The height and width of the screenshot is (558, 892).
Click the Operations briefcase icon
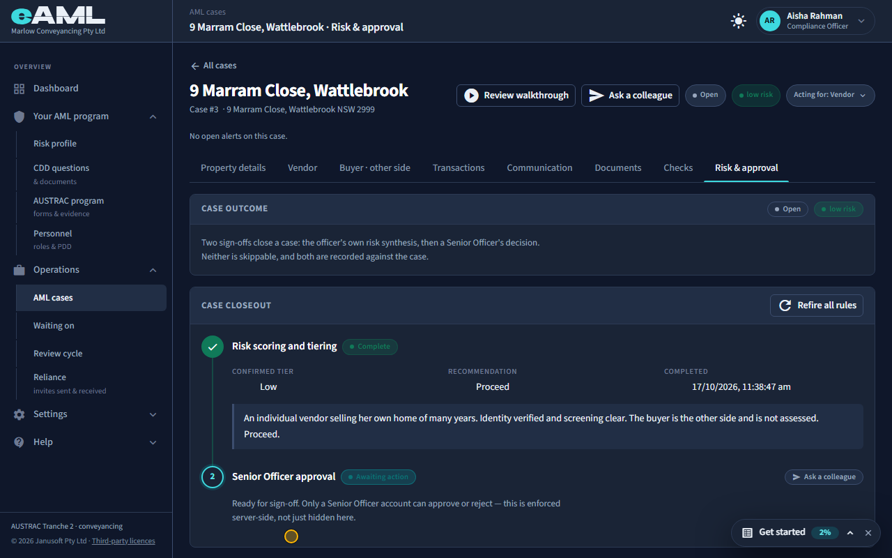pos(20,270)
